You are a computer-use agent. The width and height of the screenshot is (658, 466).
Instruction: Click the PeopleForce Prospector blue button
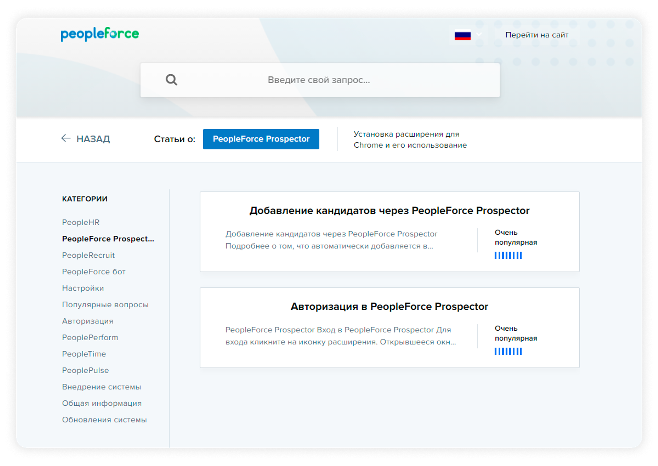(x=261, y=139)
